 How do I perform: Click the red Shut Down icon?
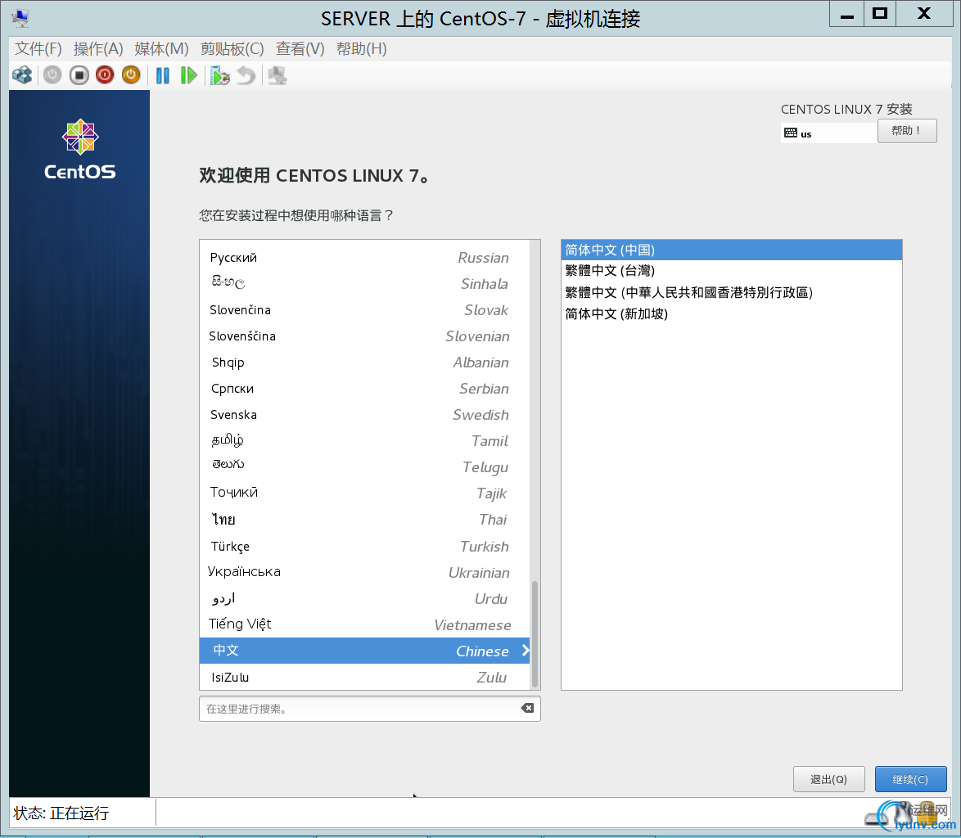tap(105, 75)
